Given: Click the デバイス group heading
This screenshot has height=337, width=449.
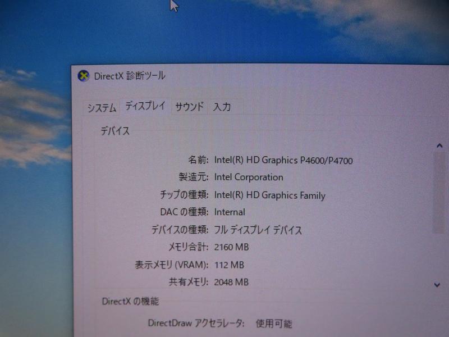Looking at the screenshot, I should click(115, 131).
